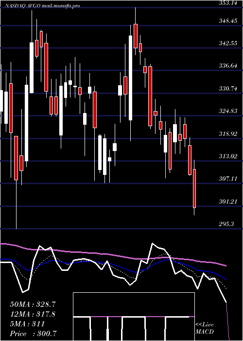Click the 353.14 price axis label
This screenshot has height=341, width=243.
point(227,3)
